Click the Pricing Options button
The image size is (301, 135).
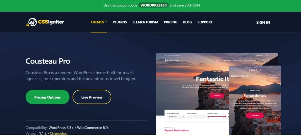47,97
